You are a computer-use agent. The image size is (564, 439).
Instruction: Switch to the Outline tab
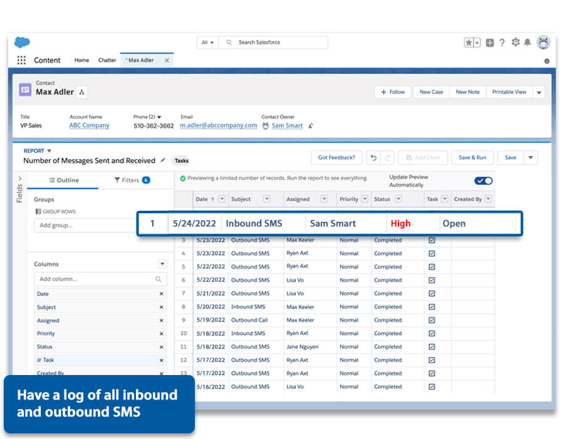pyautogui.click(x=64, y=180)
